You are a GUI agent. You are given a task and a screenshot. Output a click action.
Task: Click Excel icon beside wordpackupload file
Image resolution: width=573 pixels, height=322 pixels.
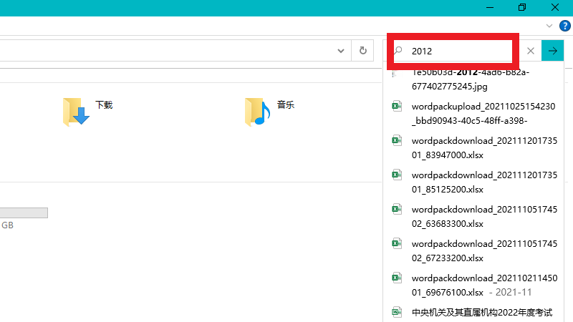coord(396,107)
